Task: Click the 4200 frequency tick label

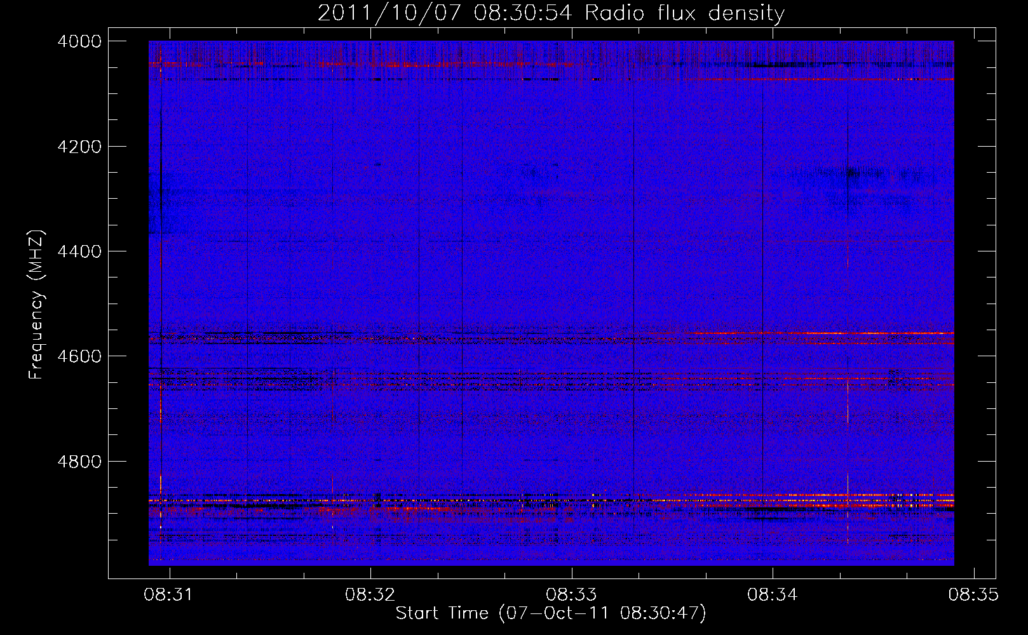Action: coord(79,147)
